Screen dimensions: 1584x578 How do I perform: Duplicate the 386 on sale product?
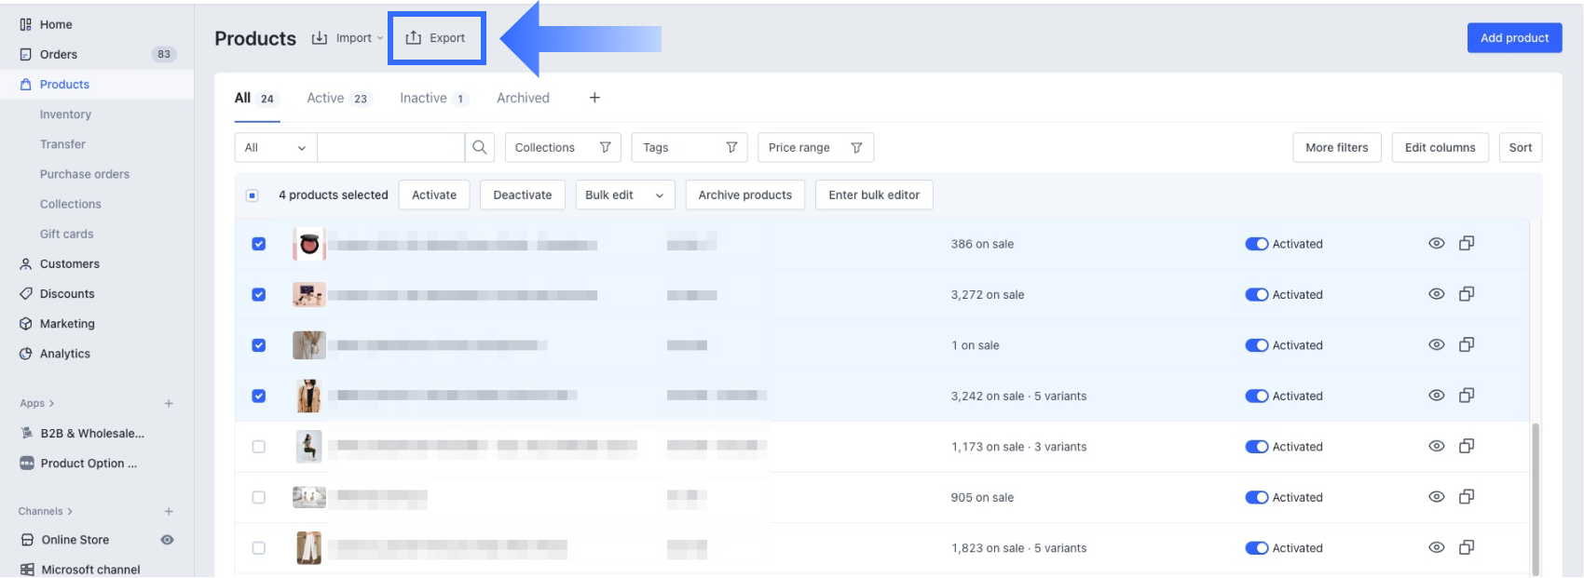[1467, 243]
